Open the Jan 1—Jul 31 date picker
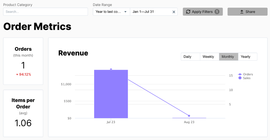 tap(150, 12)
